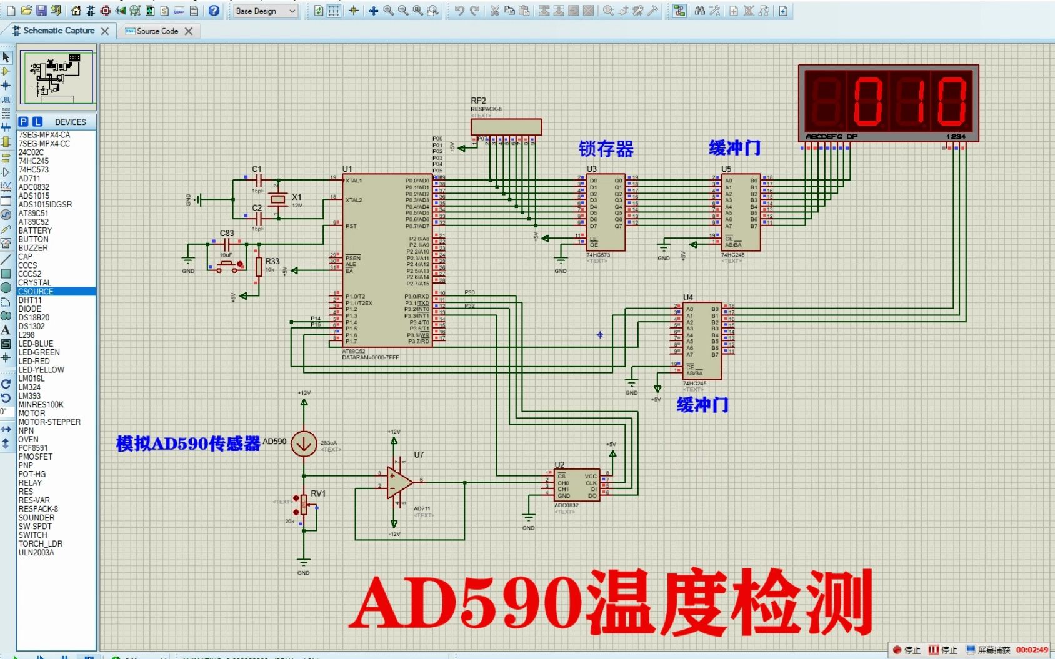Image resolution: width=1055 pixels, height=659 pixels.
Task: Open Bill of Materials dollar icon
Action: point(164,11)
